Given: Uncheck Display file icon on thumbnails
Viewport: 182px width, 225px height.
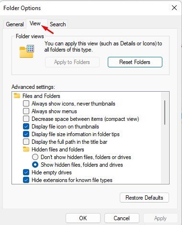Looking at the screenshot, I should coord(26,127).
